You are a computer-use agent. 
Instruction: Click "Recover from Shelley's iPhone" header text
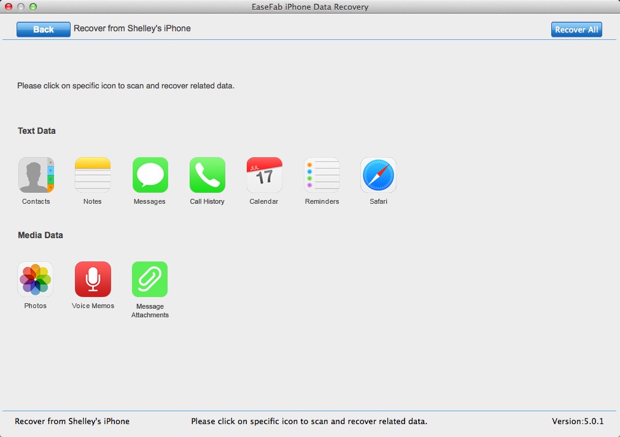coord(132,28)
